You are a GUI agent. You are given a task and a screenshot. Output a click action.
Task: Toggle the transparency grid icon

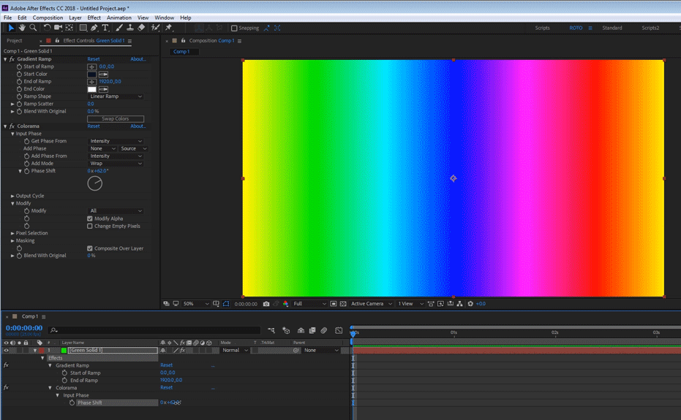click(343, 304)
